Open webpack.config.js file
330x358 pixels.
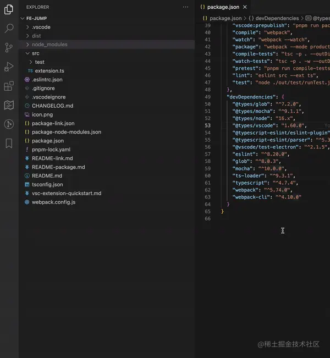click(x=107, y=202)
